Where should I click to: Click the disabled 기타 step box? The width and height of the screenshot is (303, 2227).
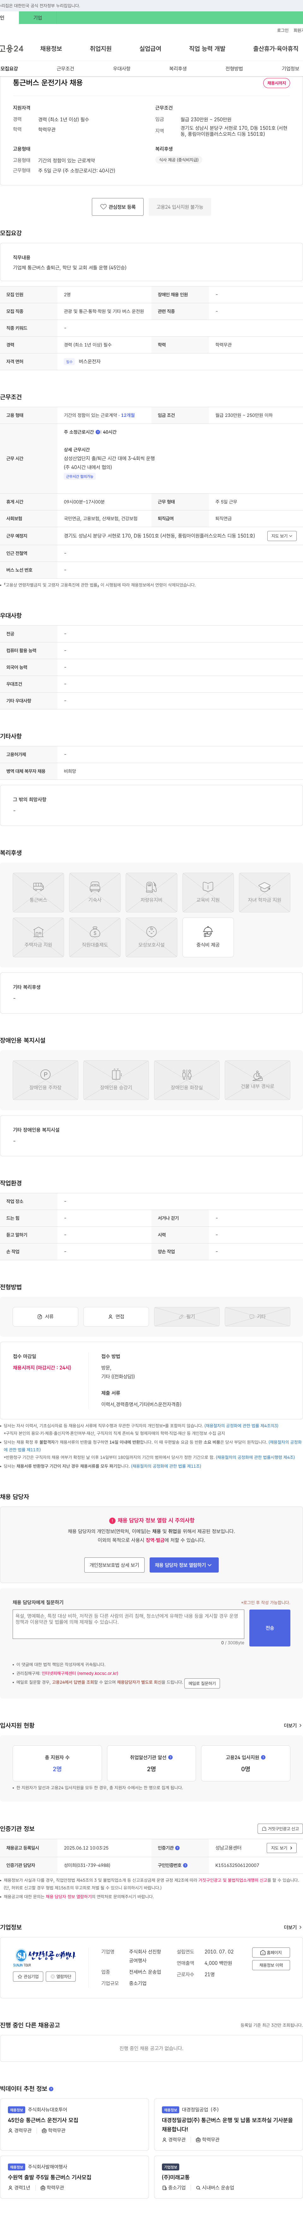point(257,1317)
